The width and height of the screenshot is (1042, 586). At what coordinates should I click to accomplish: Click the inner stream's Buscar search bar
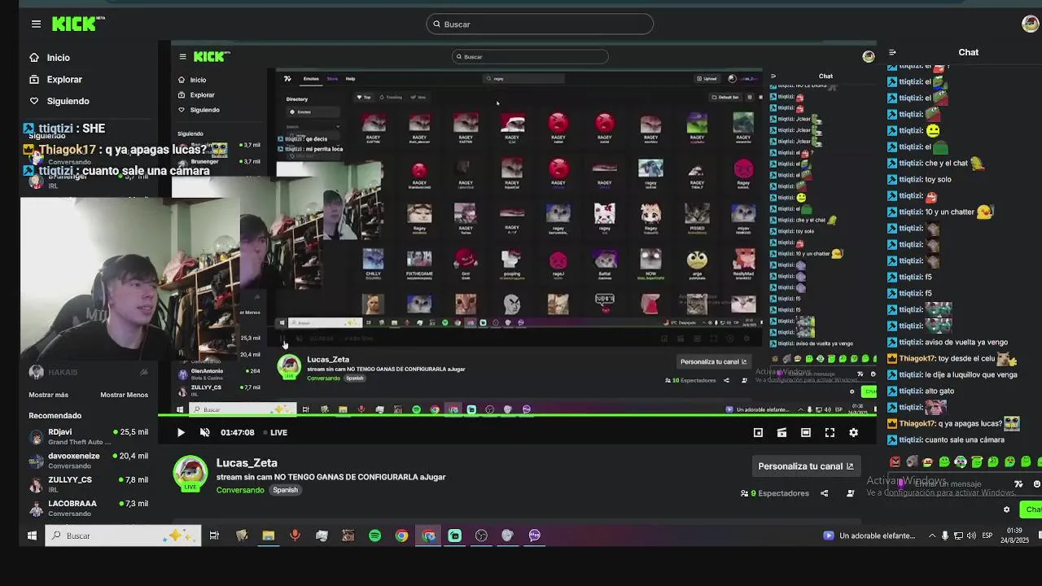click(x=530, y=57)
